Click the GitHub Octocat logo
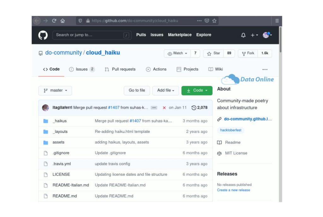The height and width of the screenshot is (217, 323). pyautogui.click(x=43, y=35)
